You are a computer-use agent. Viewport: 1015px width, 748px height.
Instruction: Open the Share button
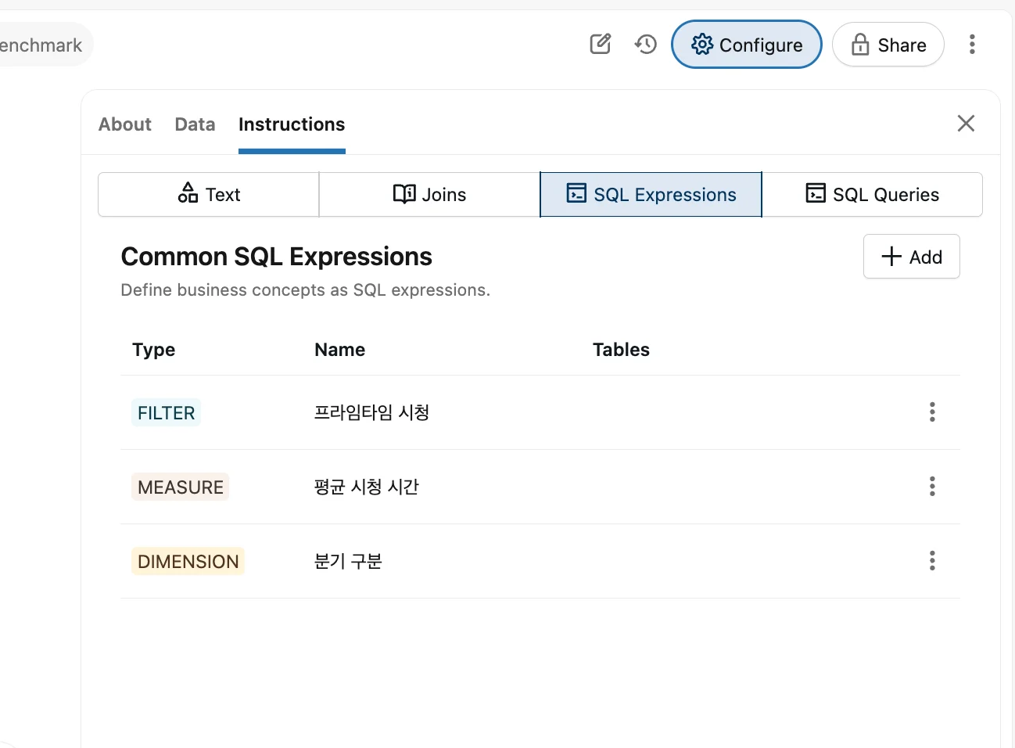point(888,45)
